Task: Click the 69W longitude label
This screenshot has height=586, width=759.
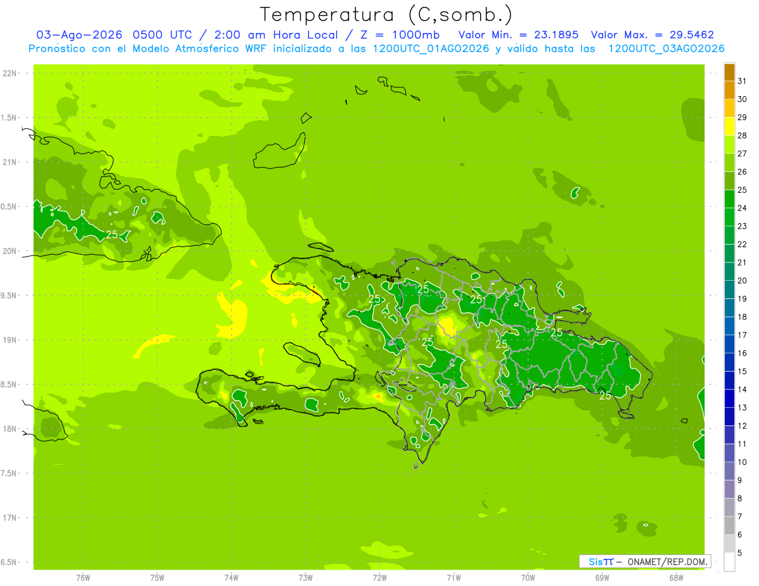Action: coord(602,578)
